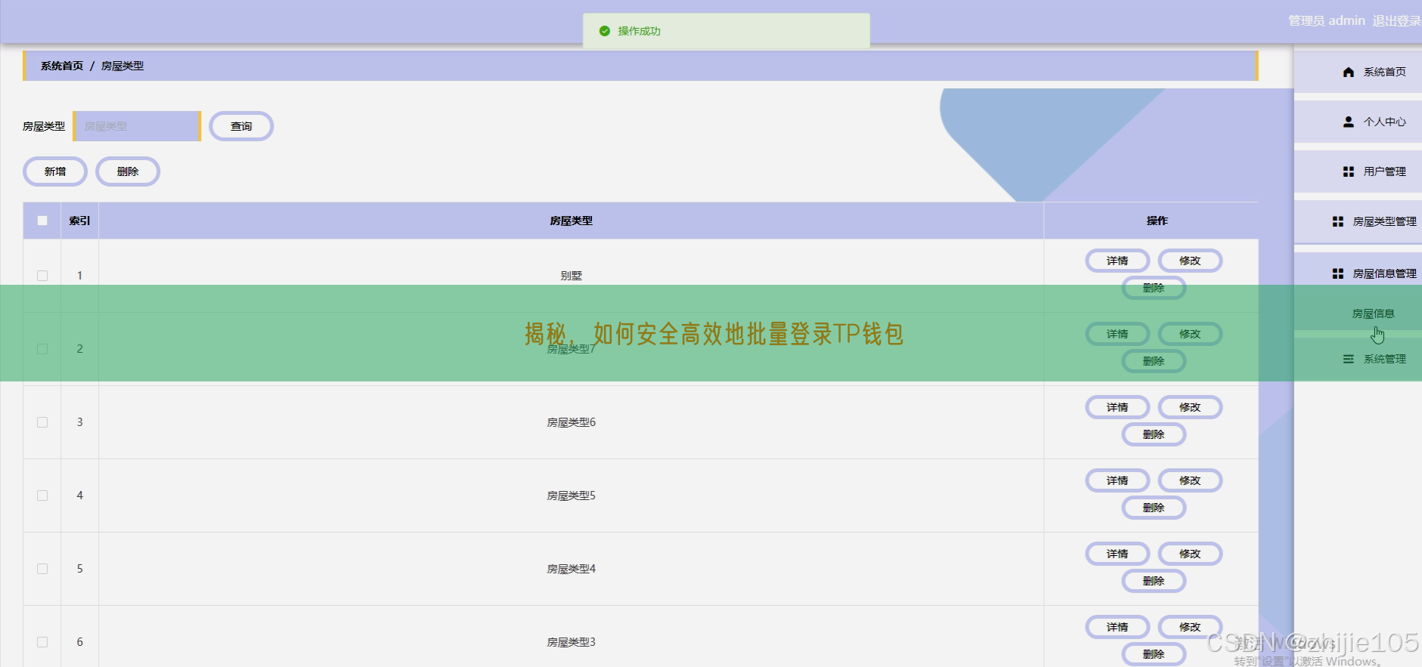Click 修改 for row 6 房屋类型3
This screenshot has width=1422, height=667.
pos(1190,627)
